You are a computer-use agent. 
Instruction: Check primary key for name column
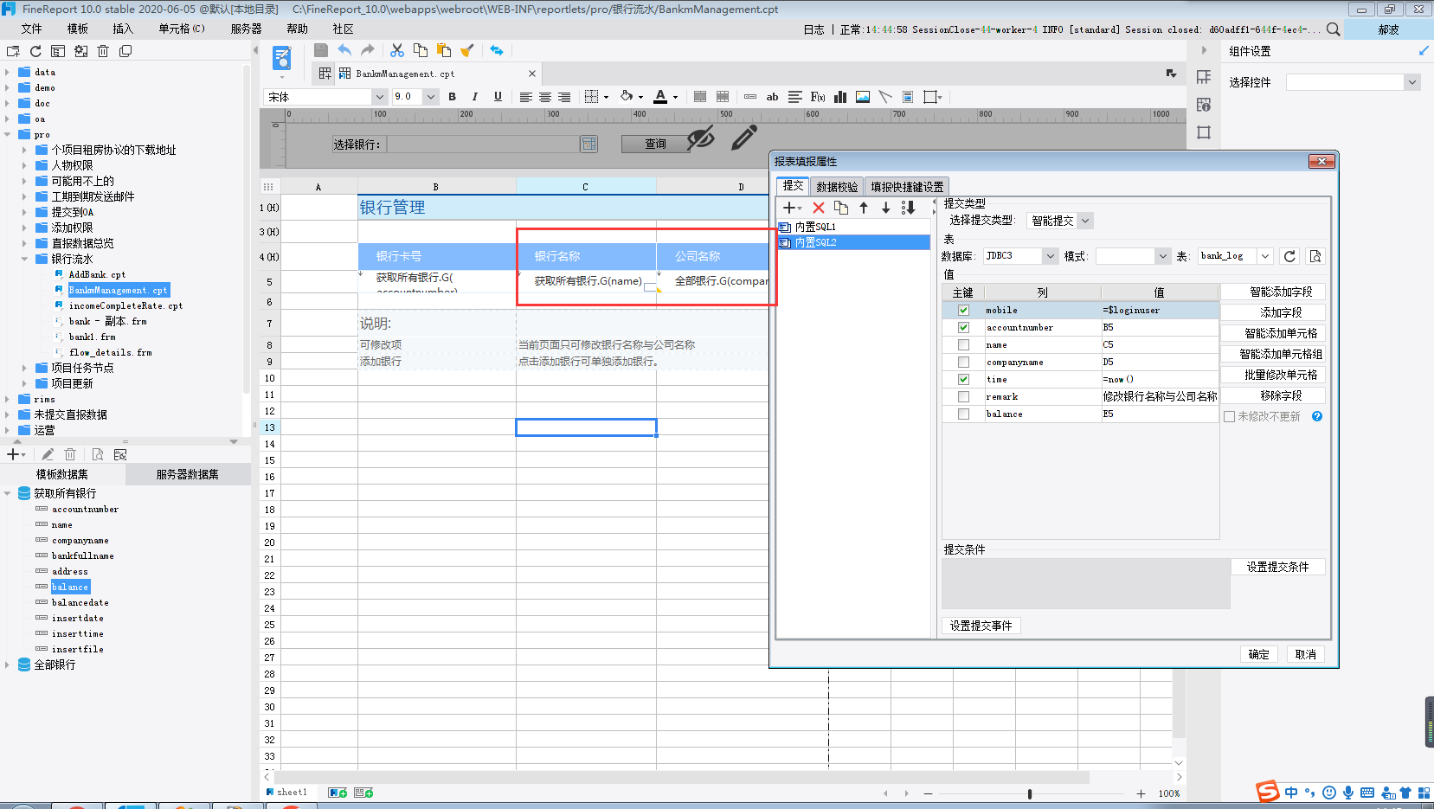click(x=963, y=344)
